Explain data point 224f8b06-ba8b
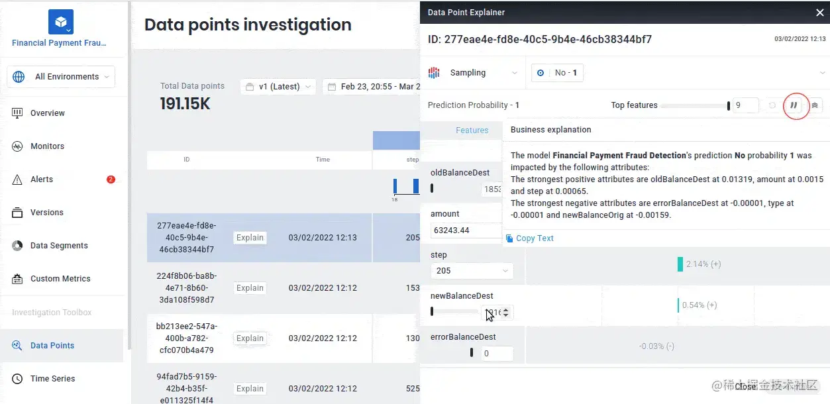830x404 pixels. (250, 288)
